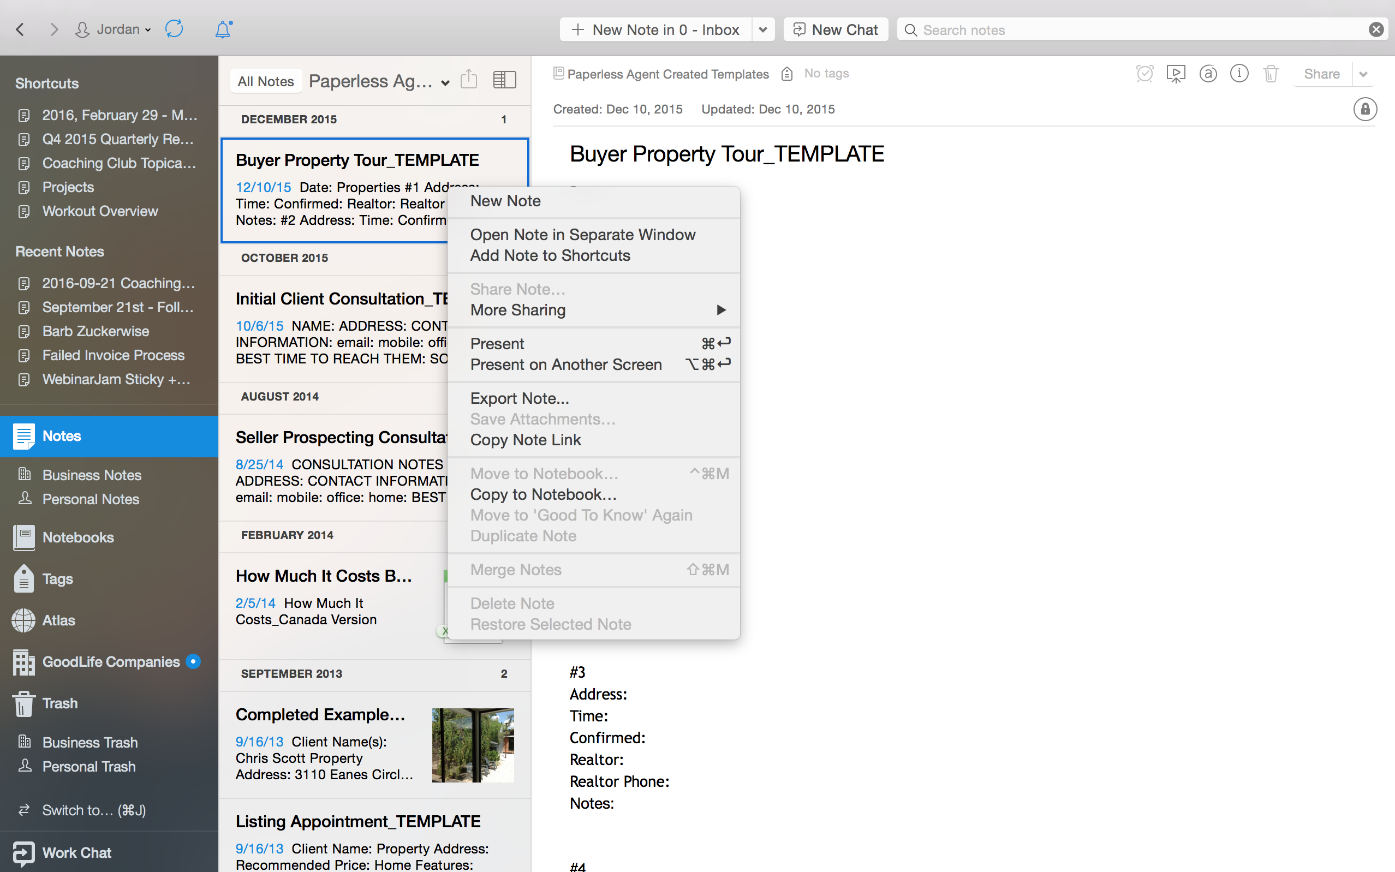Click the Search notes input field
Viewport: 1395px width, 872px height.
point(1130,29)
